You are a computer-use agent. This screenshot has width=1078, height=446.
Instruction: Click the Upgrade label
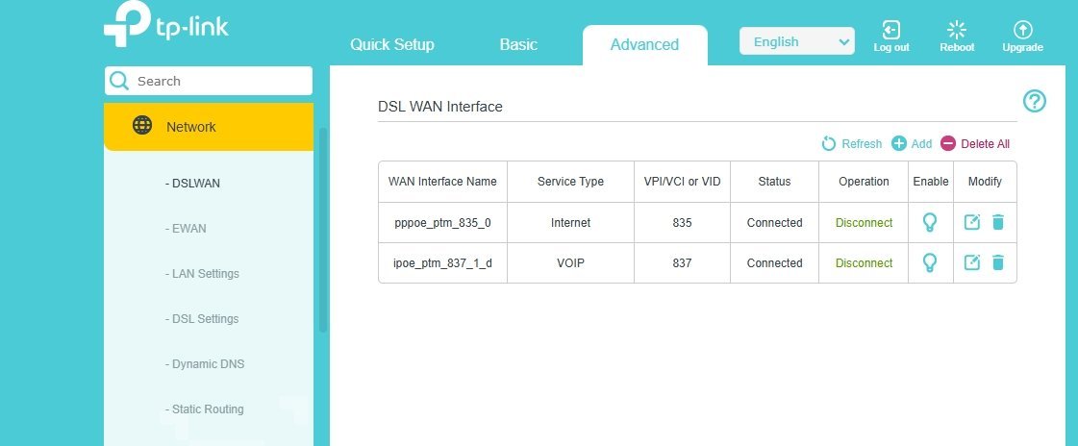pos(1022,47)
